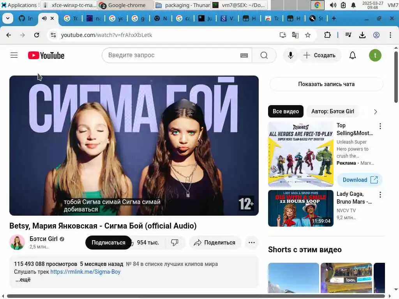399x299 pixels.
Task: Open options for Top Selling ad
Action: [380, 126]
